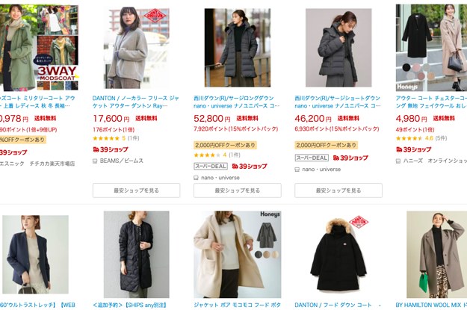Click 最安ショップを見る button under 52,800円 long down
Image resolution: width=467 pixels, height=310 pixels.
click(x=238, y=190)
